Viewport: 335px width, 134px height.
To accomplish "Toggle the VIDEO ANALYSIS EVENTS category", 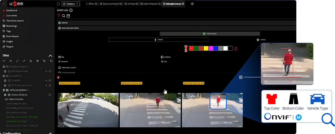I will (60, 28).
